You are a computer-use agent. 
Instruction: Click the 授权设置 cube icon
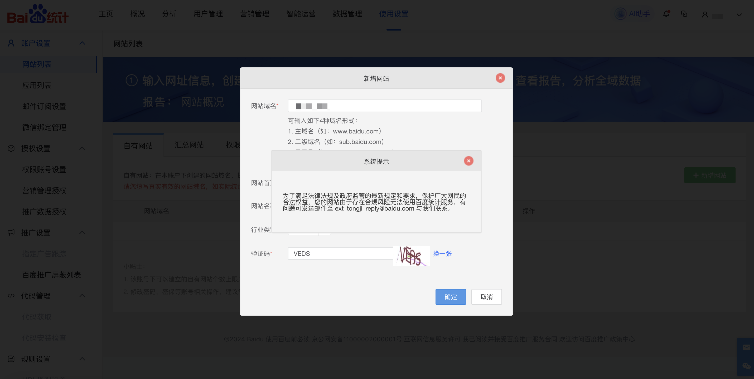click(11, 148)
